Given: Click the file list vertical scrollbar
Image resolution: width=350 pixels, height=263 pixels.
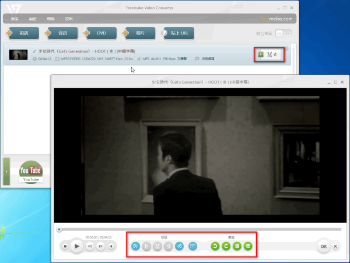Looking at the screenshot, I should point(294,59).
